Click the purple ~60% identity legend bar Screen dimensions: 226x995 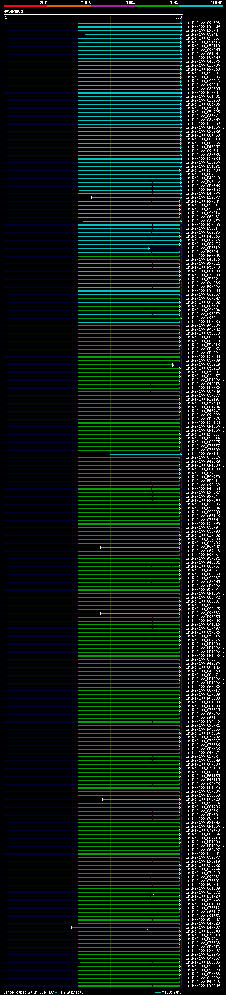113,6
